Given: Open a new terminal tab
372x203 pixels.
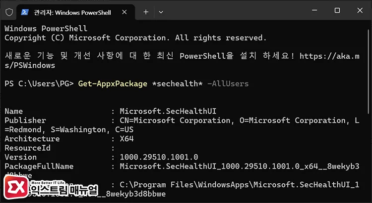Looking at the screenshot, I should [x=146, y=12].
